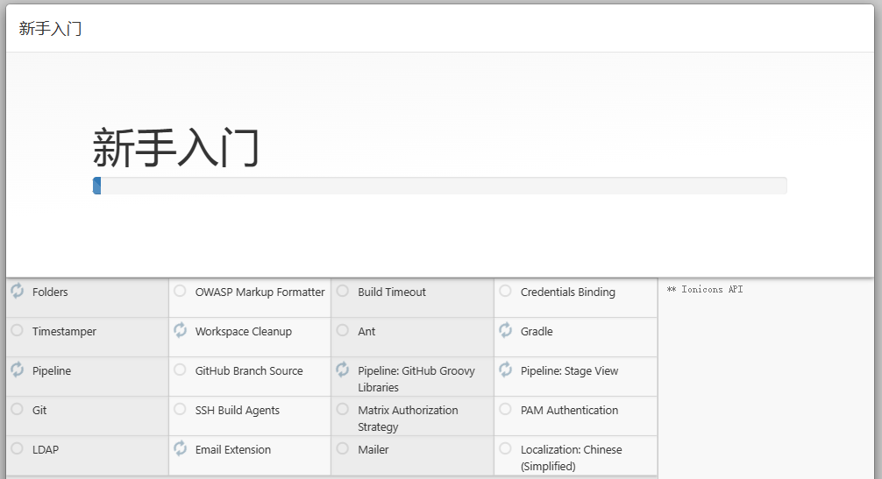Select the Gradle plugin label

tap(537, 331)
